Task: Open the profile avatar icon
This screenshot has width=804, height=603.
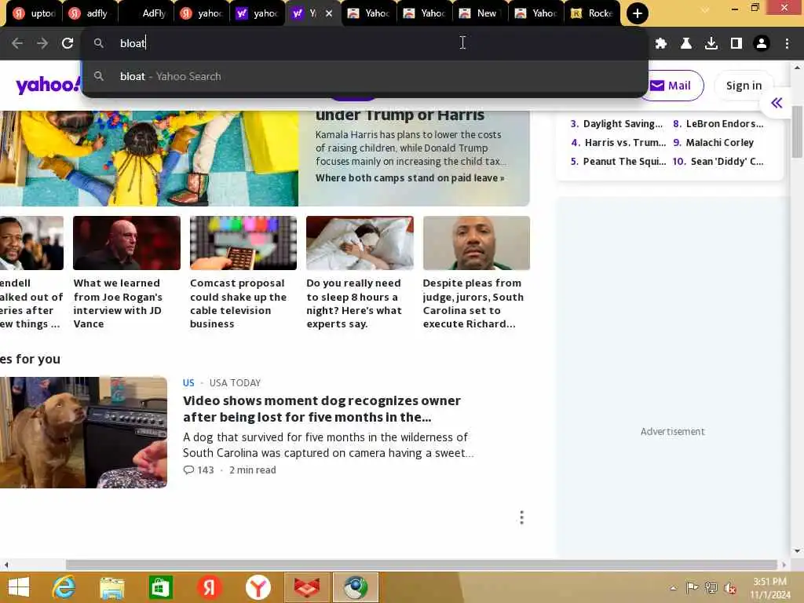Action: (762, 44)
